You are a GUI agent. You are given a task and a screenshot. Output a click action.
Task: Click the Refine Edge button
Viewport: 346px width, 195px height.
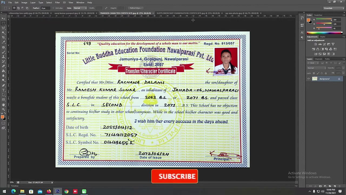click(135, 8)
